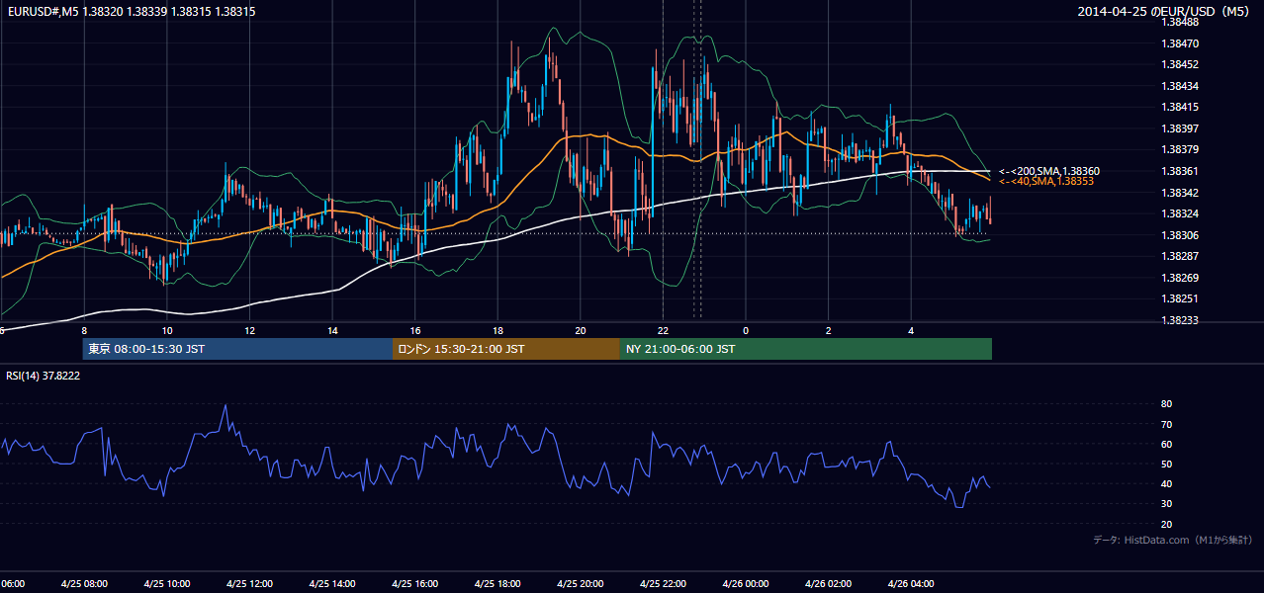Click the 4/25 16:00 time axis label

click(415, 584)
